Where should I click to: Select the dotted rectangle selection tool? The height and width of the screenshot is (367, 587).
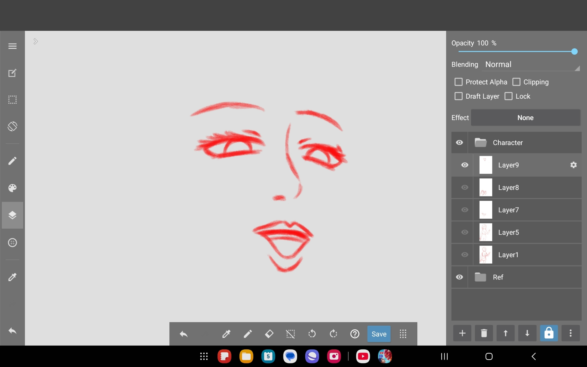tap(12, 100)
